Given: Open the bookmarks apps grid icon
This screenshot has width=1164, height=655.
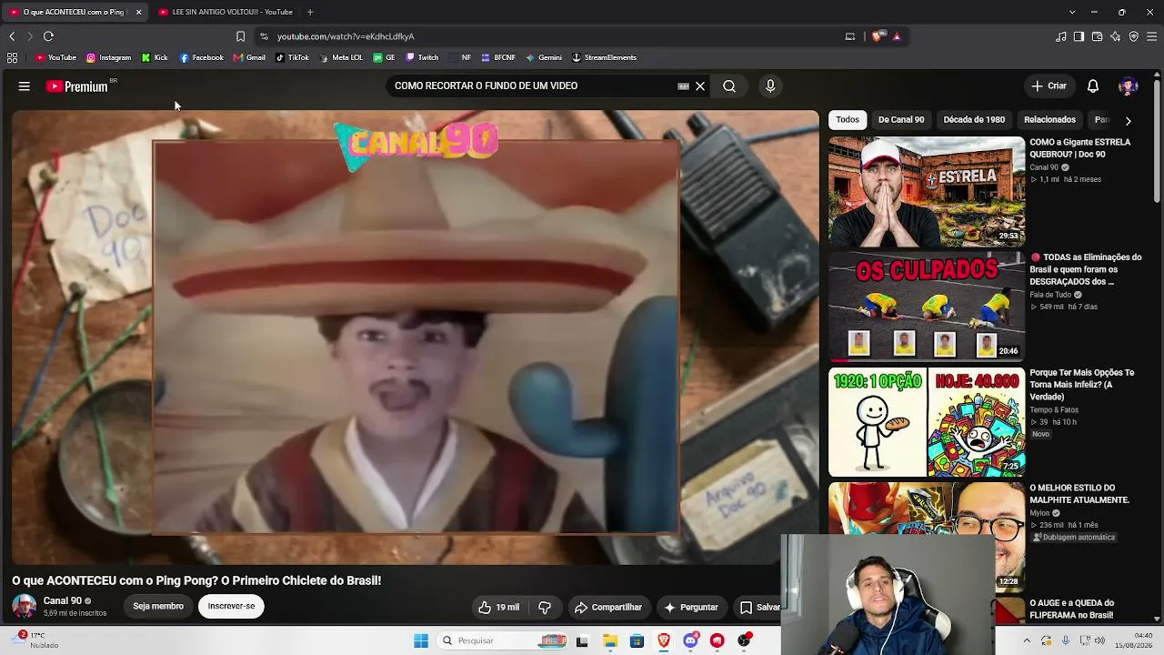Looking at the screenshot, I should point(12,57).
